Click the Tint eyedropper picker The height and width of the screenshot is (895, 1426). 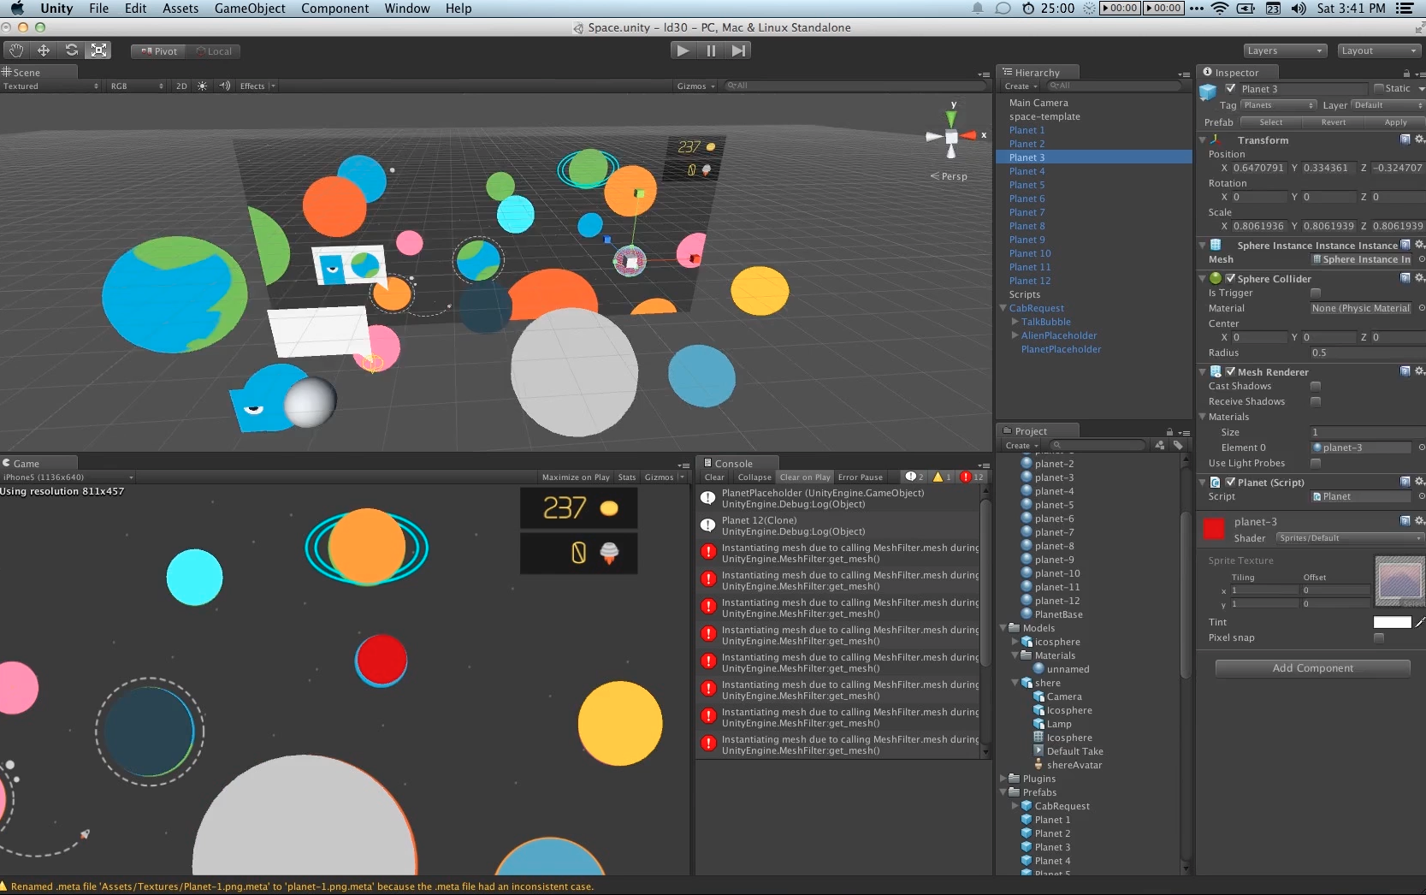1419,622
